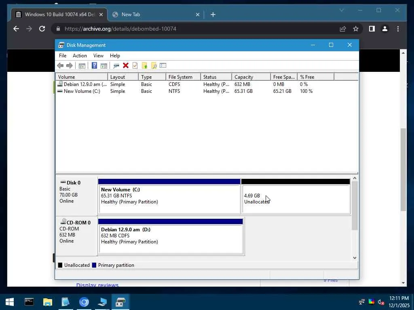Click the plug-shaped connect icon in the toolbar
The image size is (414, 310).
(x=116, y=66)
